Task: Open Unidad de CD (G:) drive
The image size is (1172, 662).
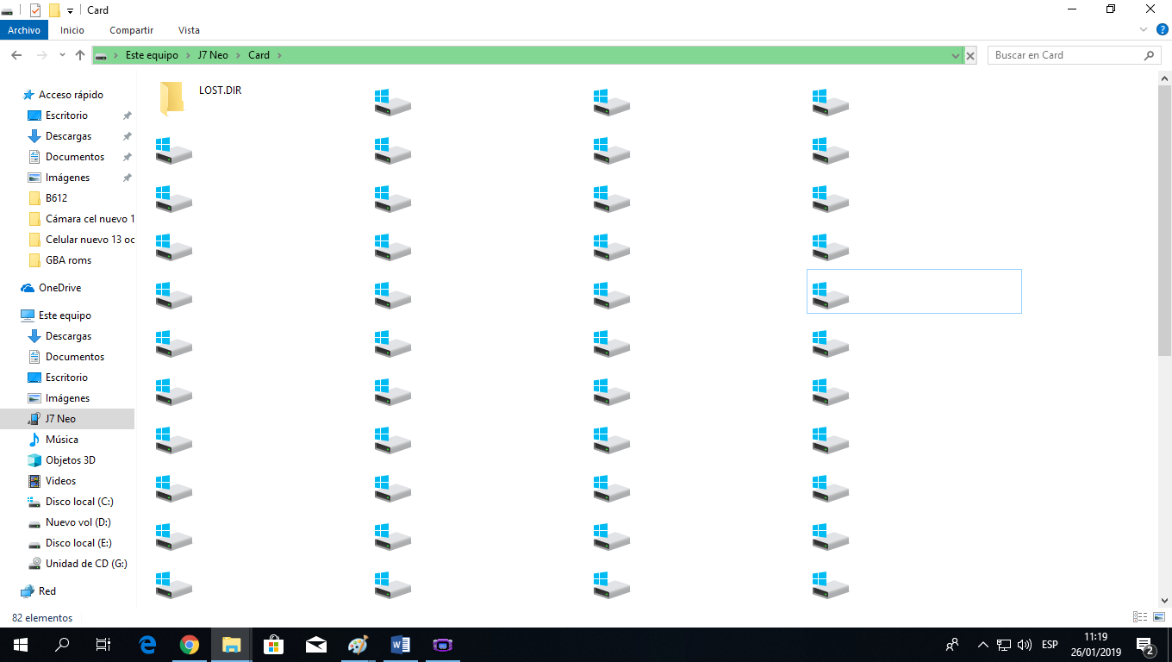Action: 86,564
